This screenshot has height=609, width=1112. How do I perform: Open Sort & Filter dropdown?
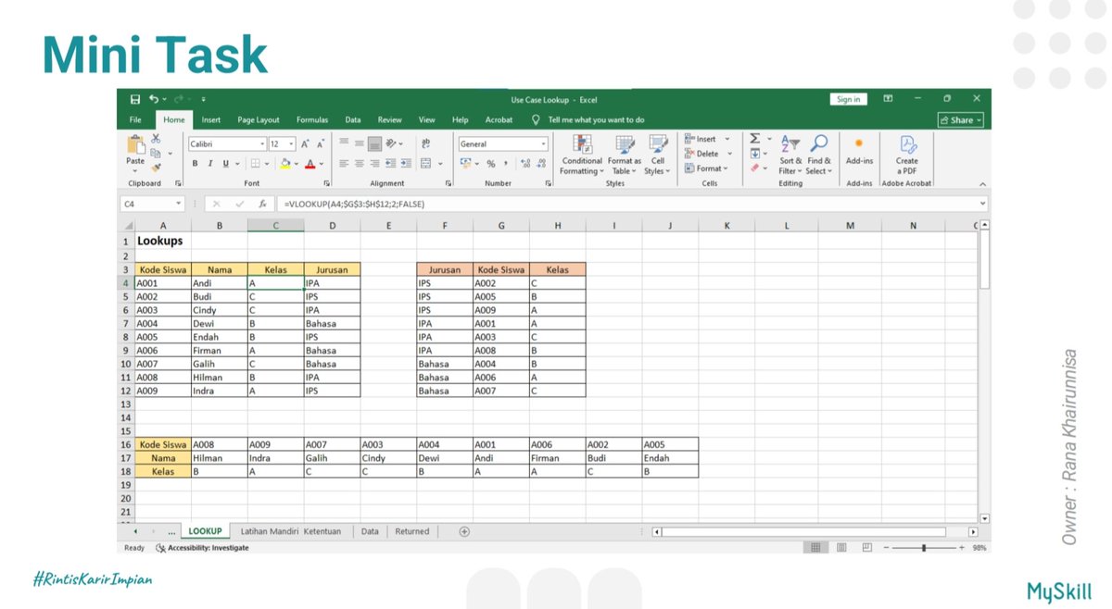point(791,155)
